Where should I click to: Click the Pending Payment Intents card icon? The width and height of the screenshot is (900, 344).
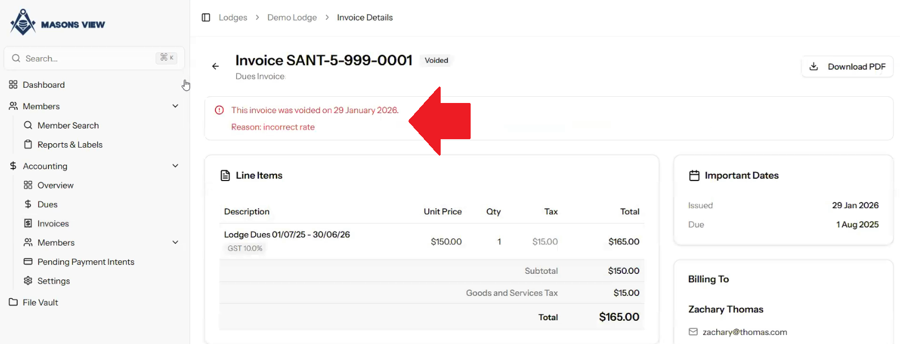pyautogui.click(x=28, y=261)
